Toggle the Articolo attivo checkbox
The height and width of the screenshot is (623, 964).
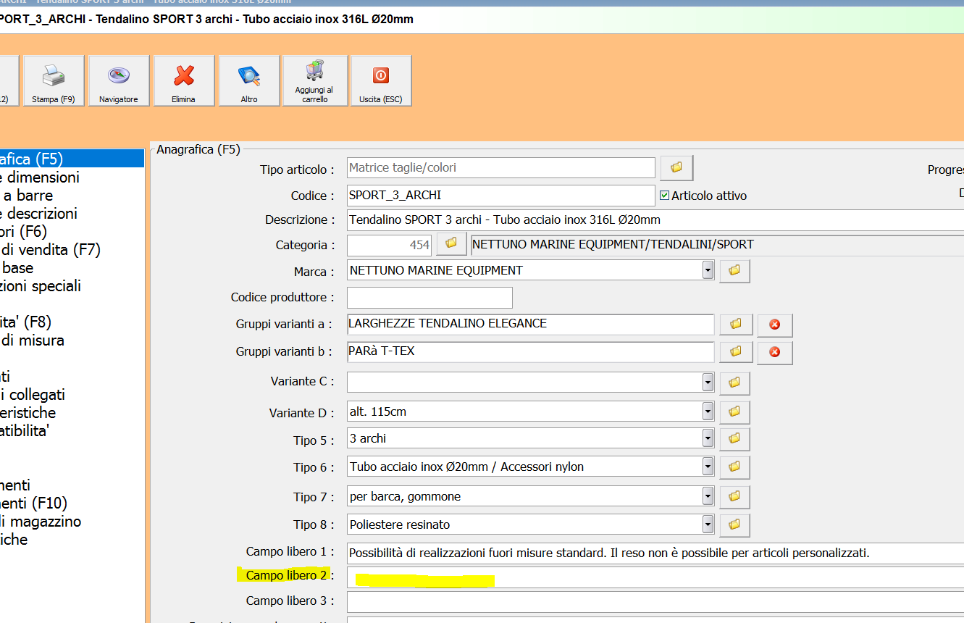[x=665, y=196]
